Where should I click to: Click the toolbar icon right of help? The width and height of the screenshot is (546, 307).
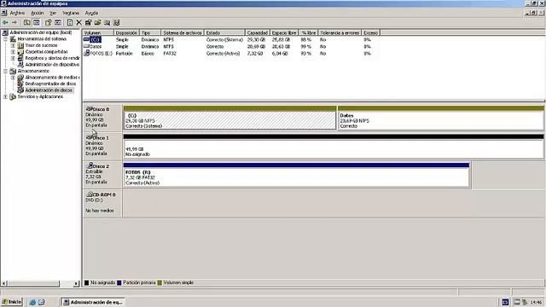[58, 23]
